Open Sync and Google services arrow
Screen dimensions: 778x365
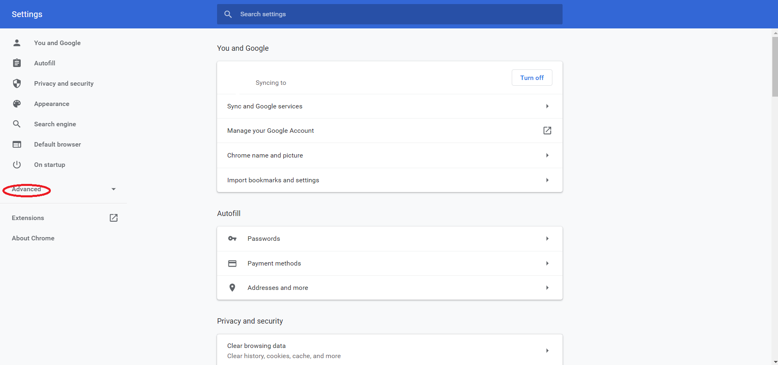547,106
